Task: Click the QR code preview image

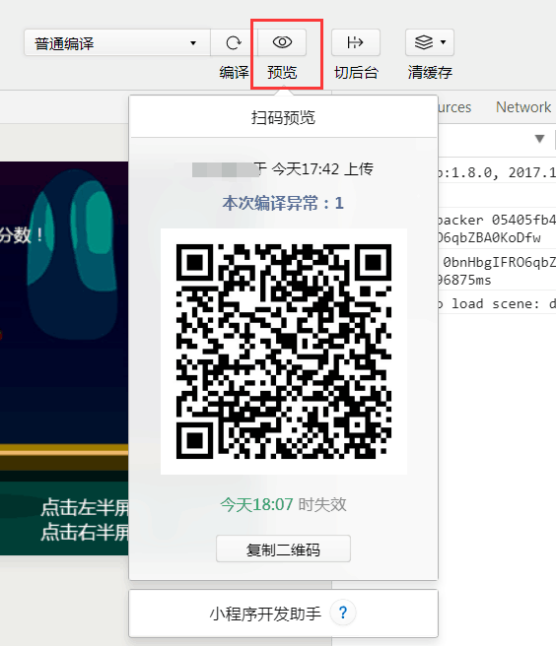Action: pos(284,352)
